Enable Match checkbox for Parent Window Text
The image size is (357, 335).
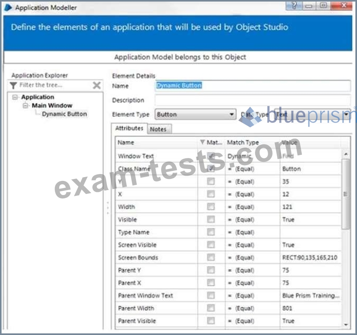pyautogui.click(x=211, y=295)
